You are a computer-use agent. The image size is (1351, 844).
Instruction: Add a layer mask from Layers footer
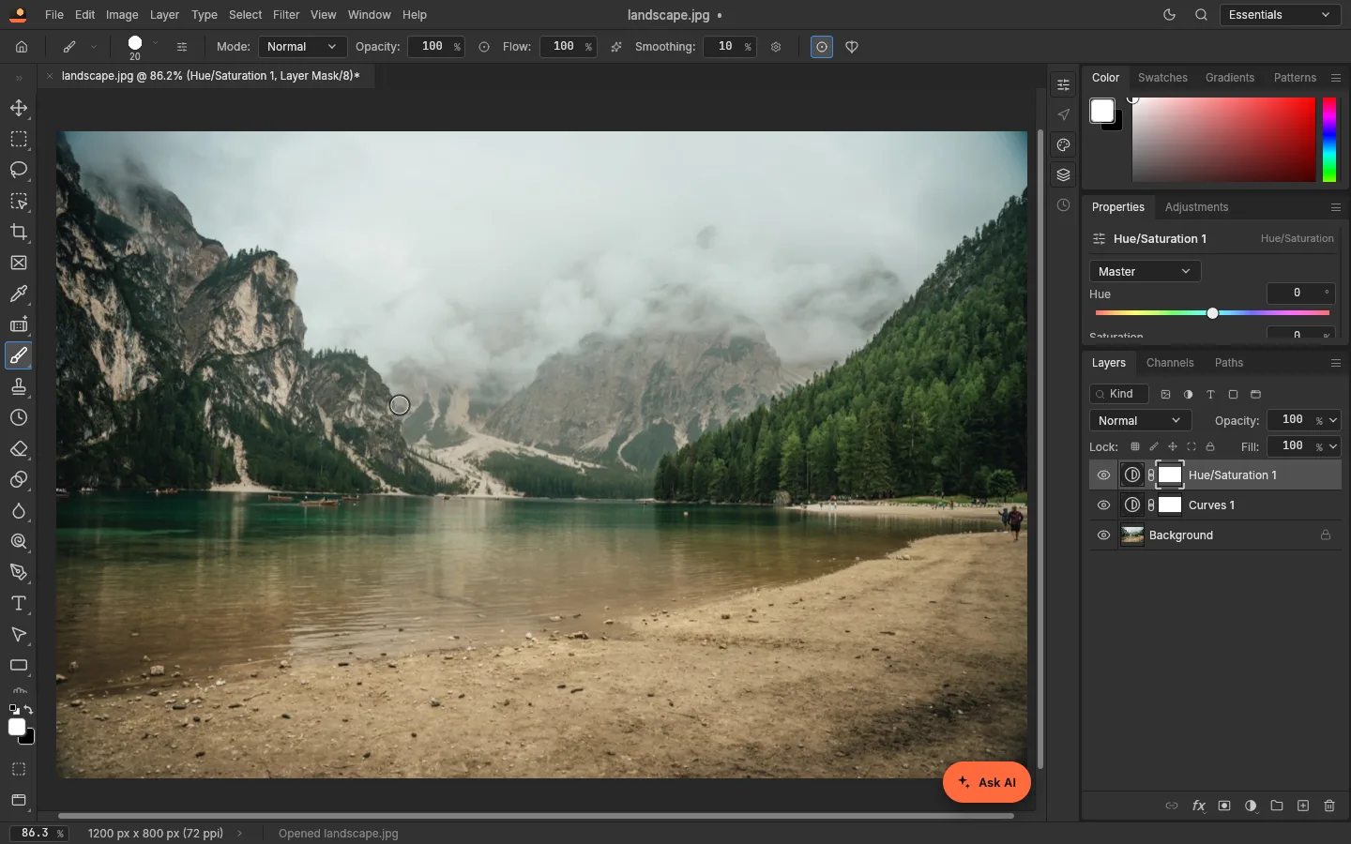pos(1224,806)
